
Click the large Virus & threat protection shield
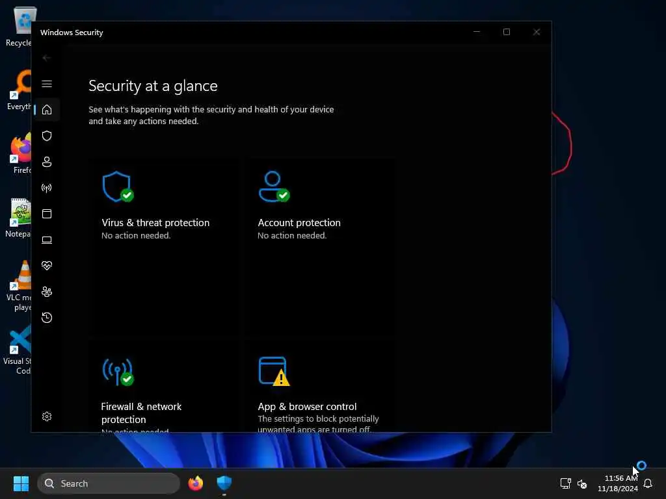pos(118,186)
